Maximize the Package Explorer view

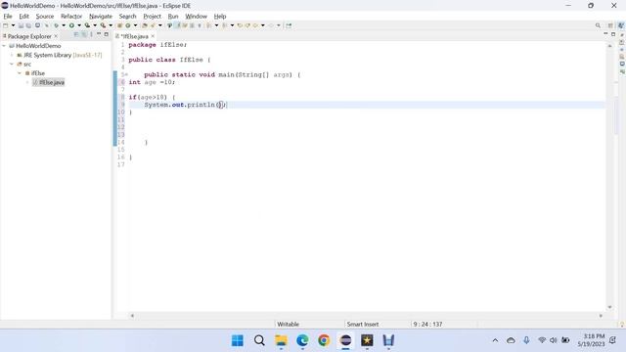(107, 35)
